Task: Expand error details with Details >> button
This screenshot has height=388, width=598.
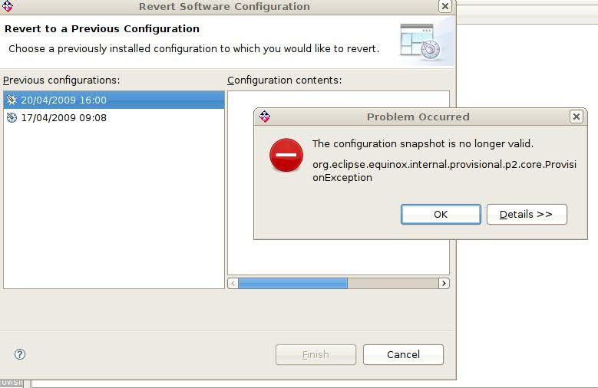Action: 527,214
